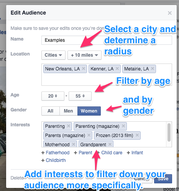Select the Women gender option

tap(89, 111)
